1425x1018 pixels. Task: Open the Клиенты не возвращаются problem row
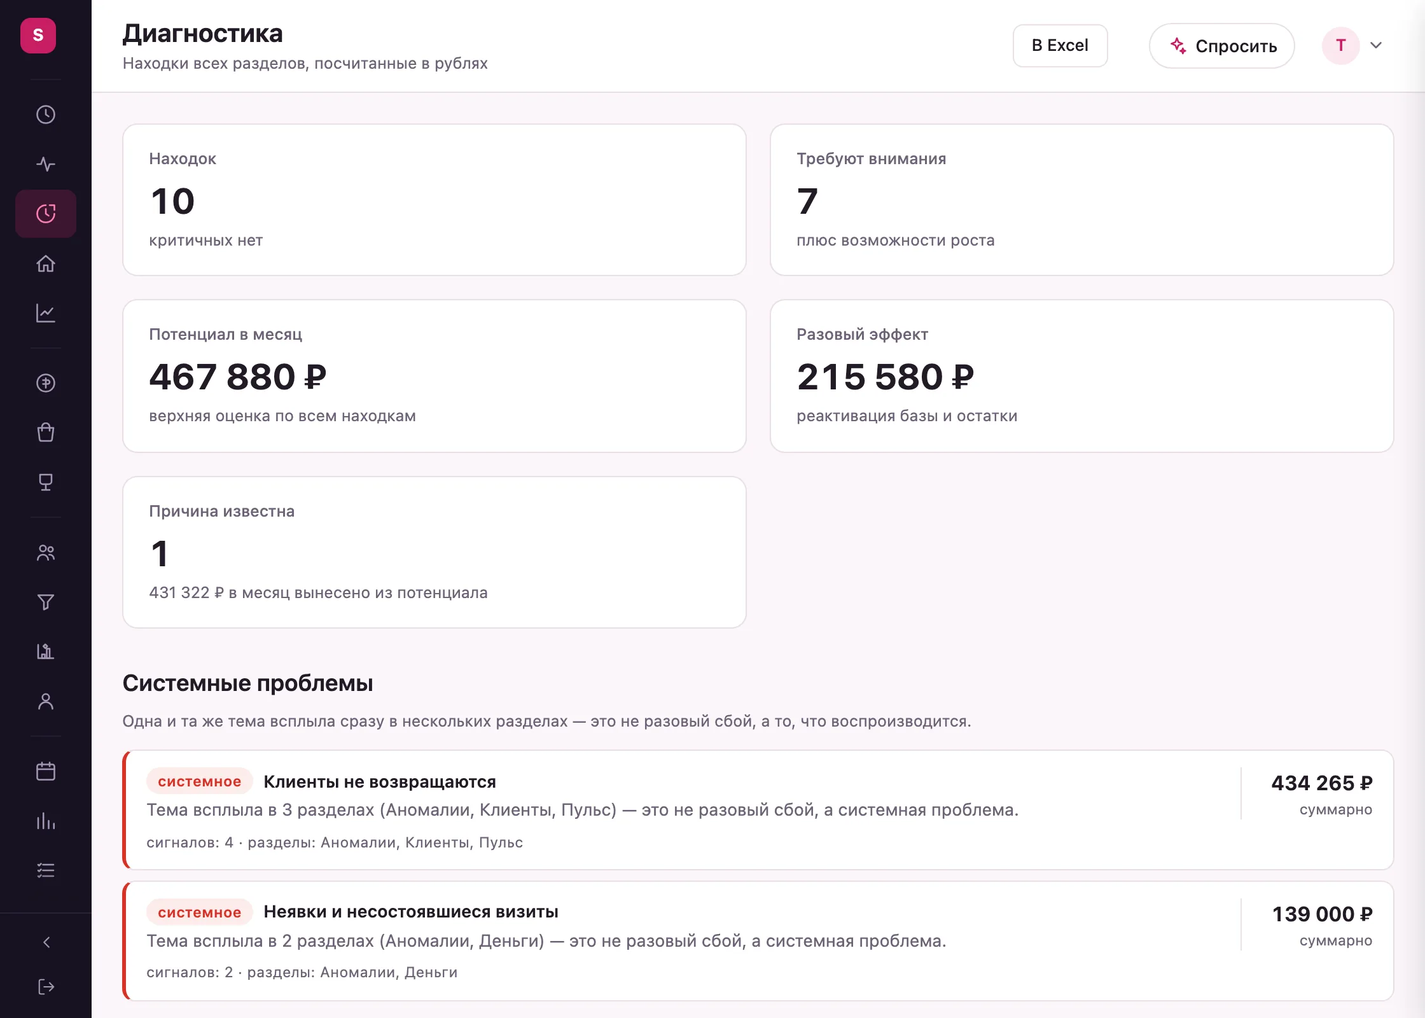pos(758,810)
